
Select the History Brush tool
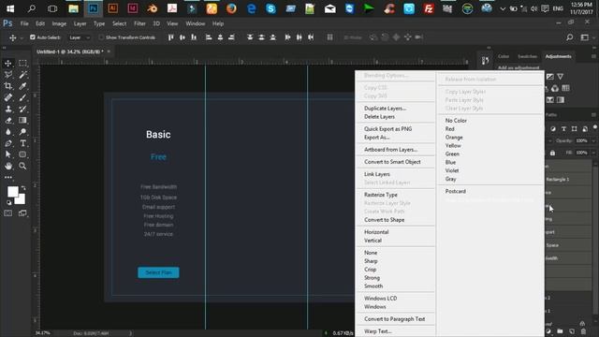point(22,109)
